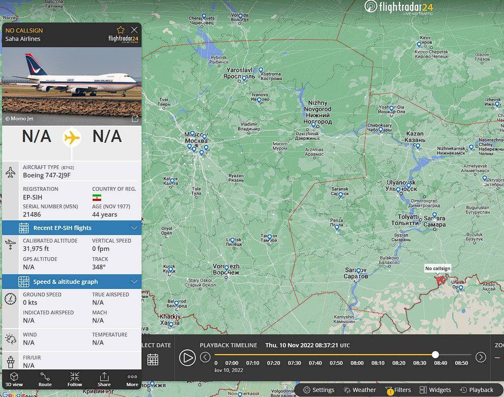Add flight to favorites with star icon

click(121, 30)
